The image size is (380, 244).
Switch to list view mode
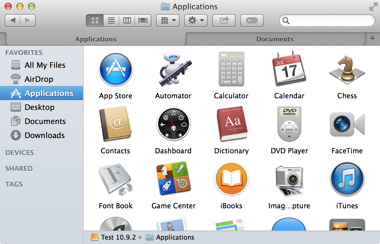[111, 20]
